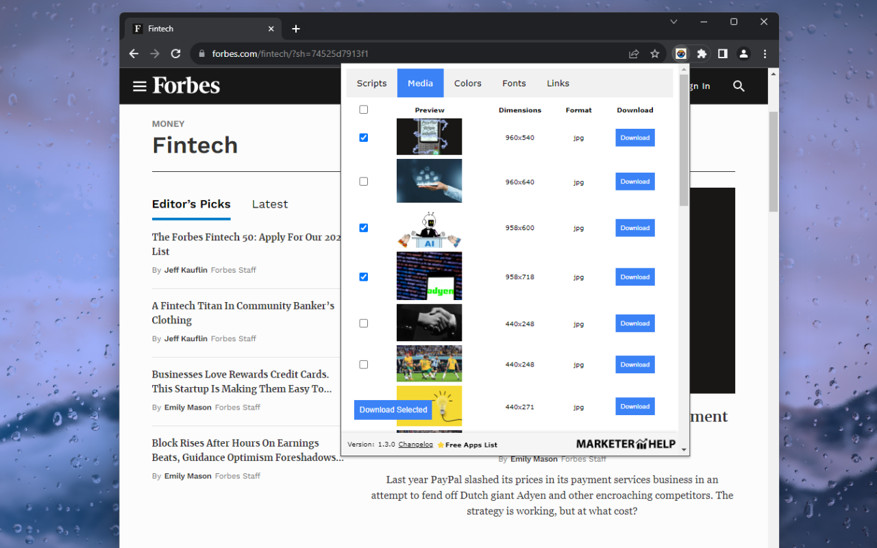
Task: Open the Chrome extensions puzzle icon
Action: [x=701, y=53]
